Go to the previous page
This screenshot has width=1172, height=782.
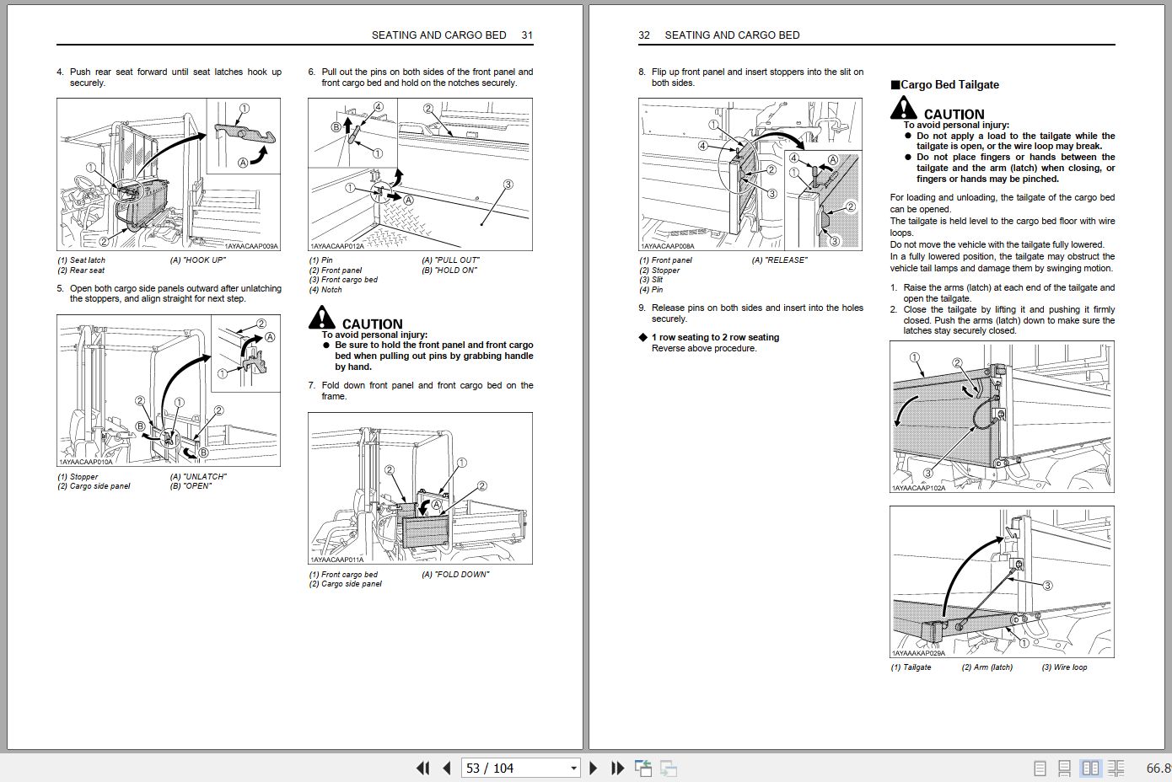446,769
